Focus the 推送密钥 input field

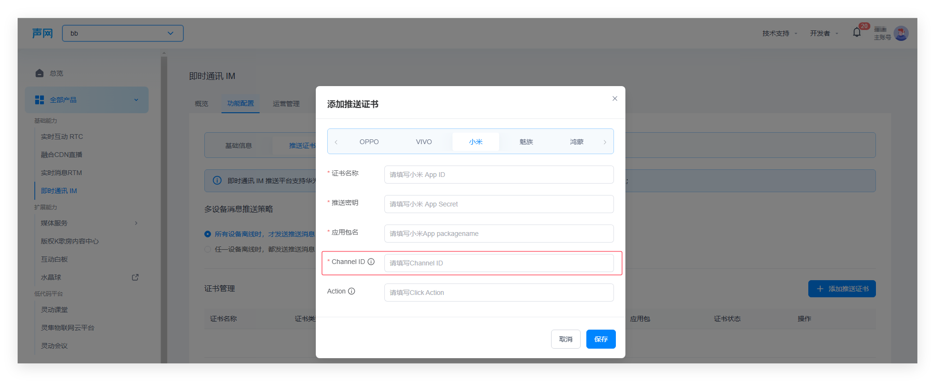pos(499,204)
